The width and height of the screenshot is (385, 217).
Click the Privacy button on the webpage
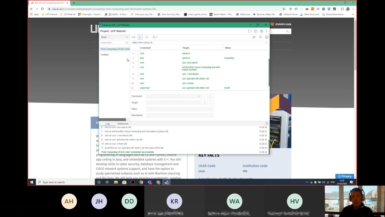coord(345,176)
